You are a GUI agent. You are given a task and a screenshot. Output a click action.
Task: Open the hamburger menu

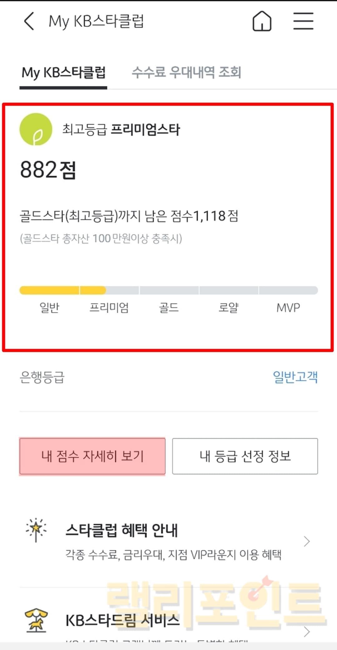click(303, 21)
